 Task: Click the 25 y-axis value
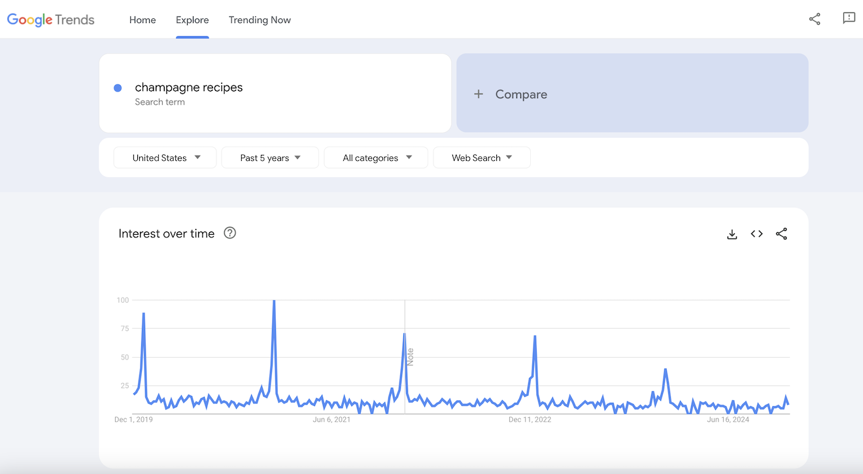click(x=124, y=386)
